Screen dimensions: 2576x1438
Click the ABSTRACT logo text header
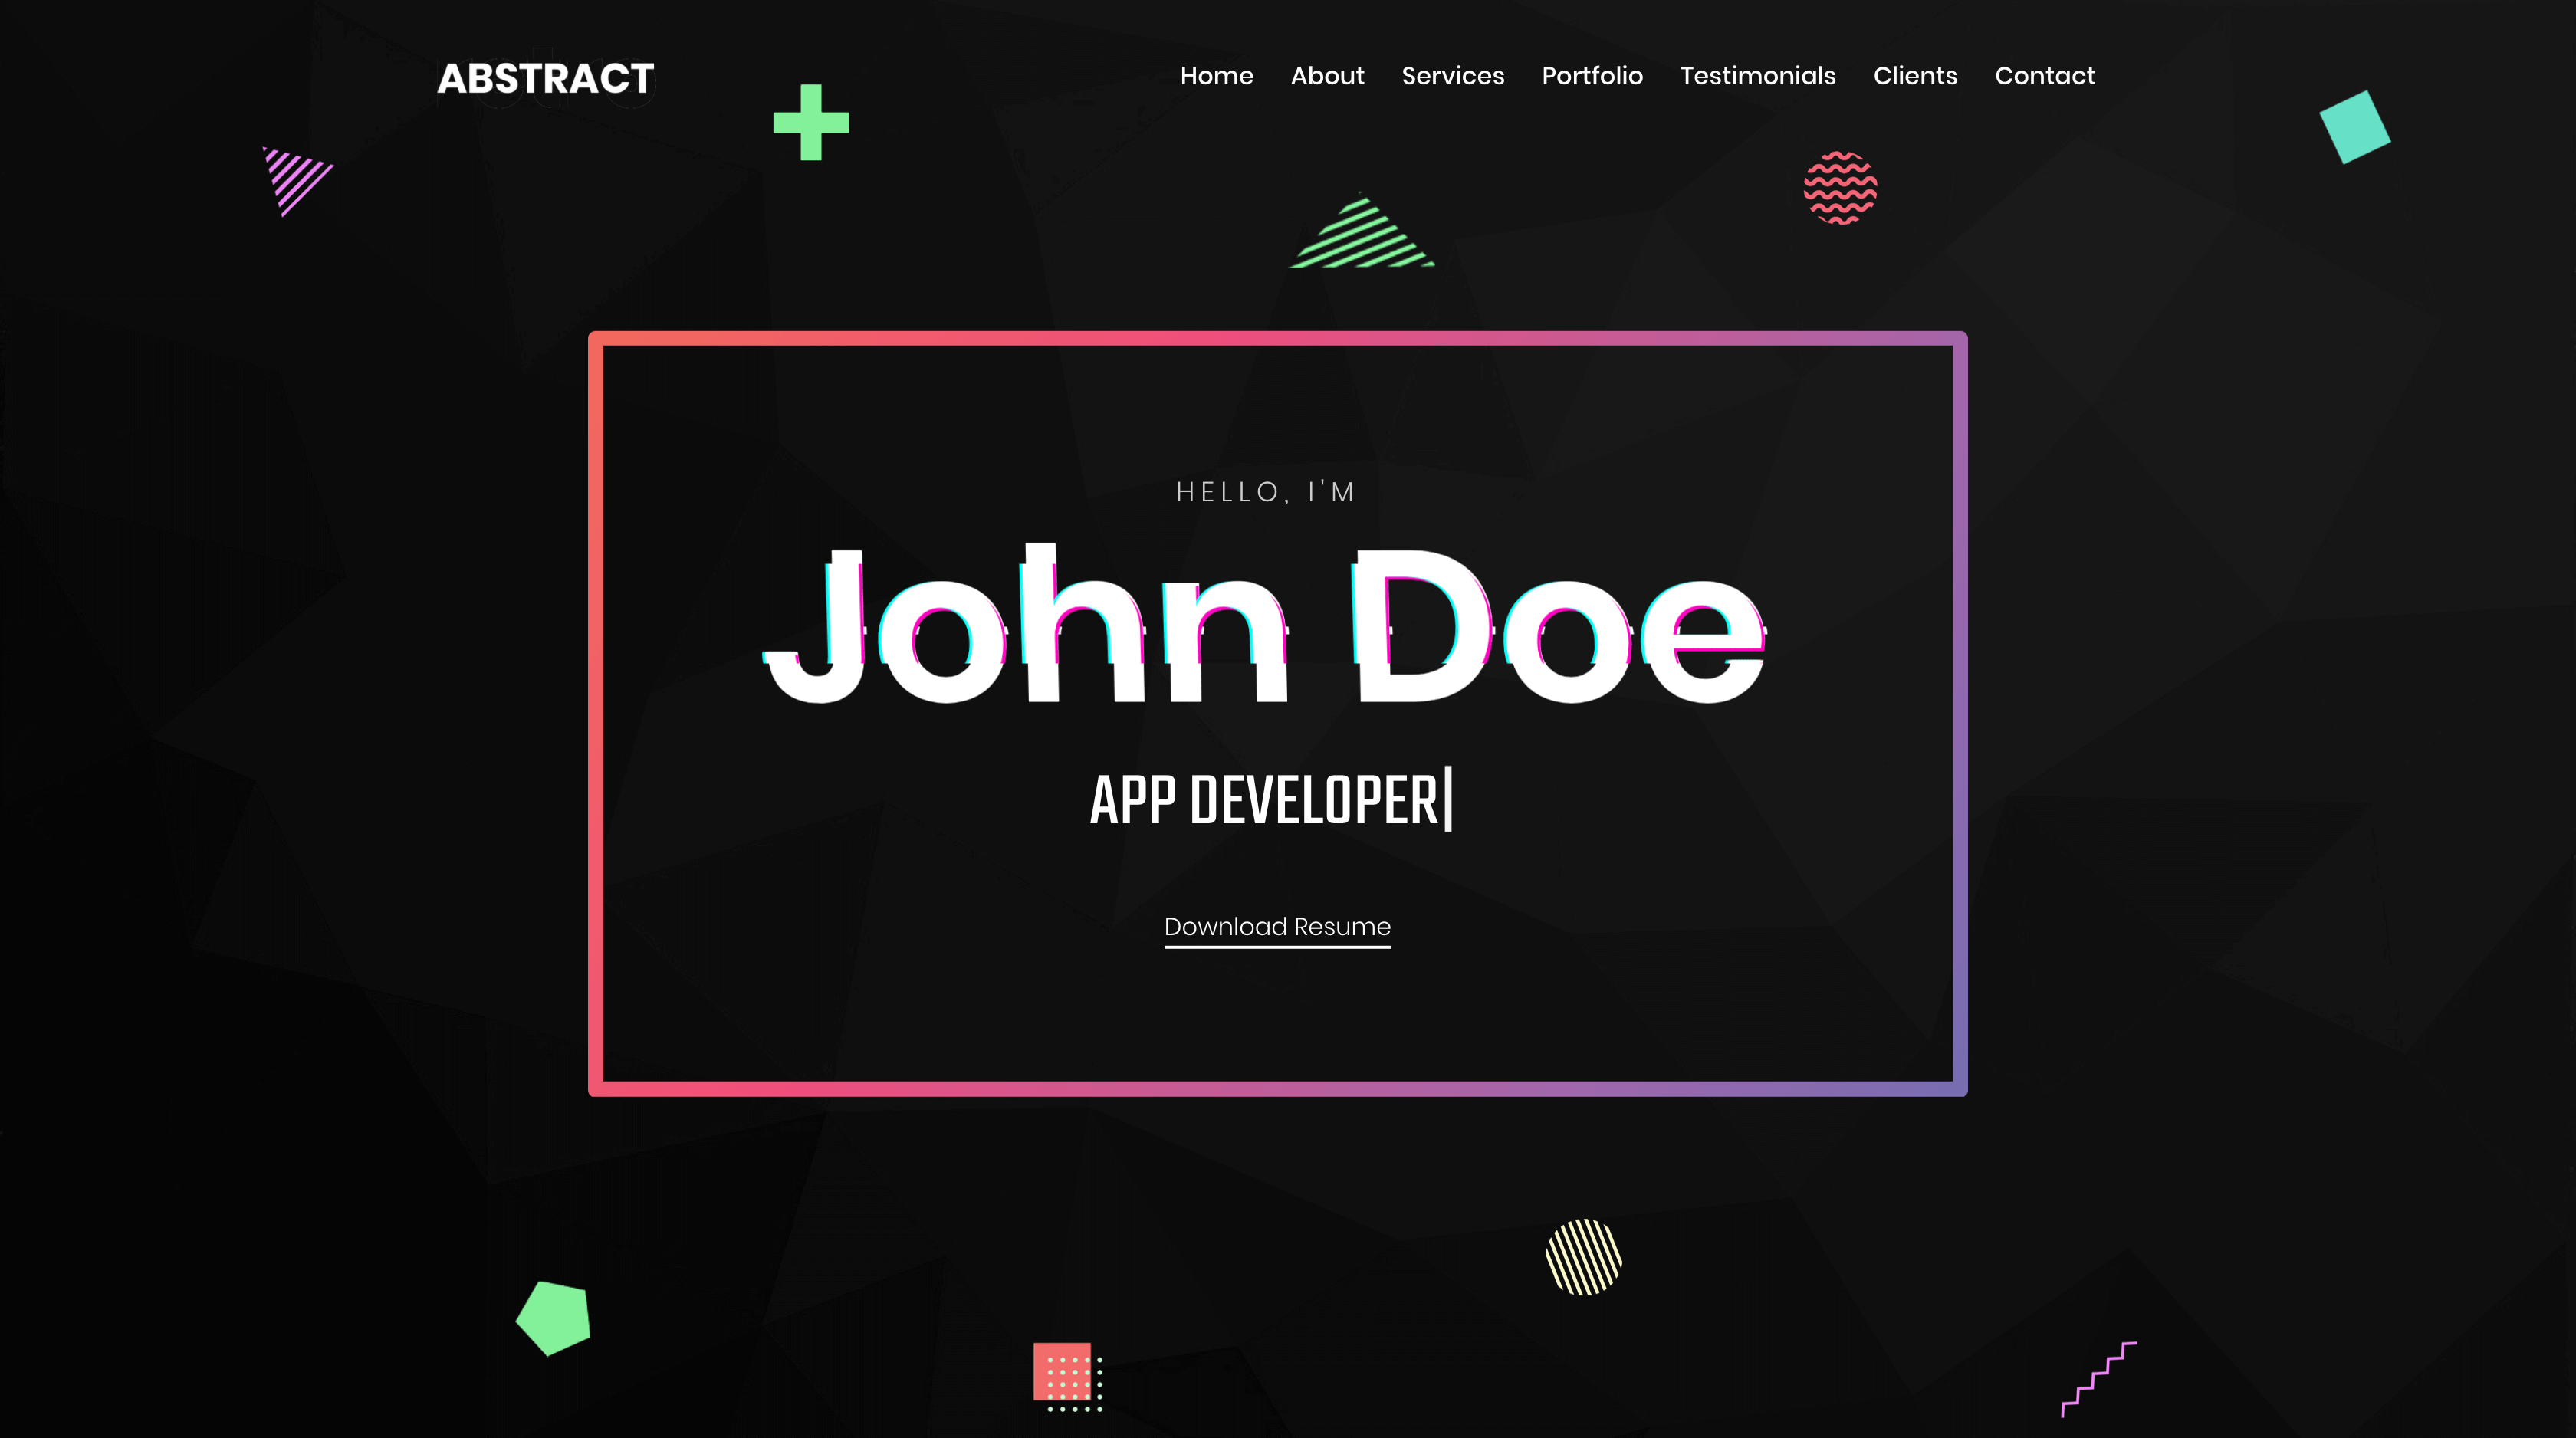coord(545,76)
